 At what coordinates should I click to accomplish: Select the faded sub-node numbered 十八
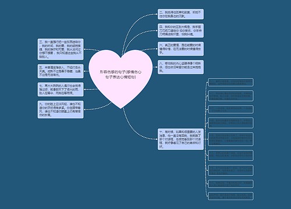pos(230,184)
